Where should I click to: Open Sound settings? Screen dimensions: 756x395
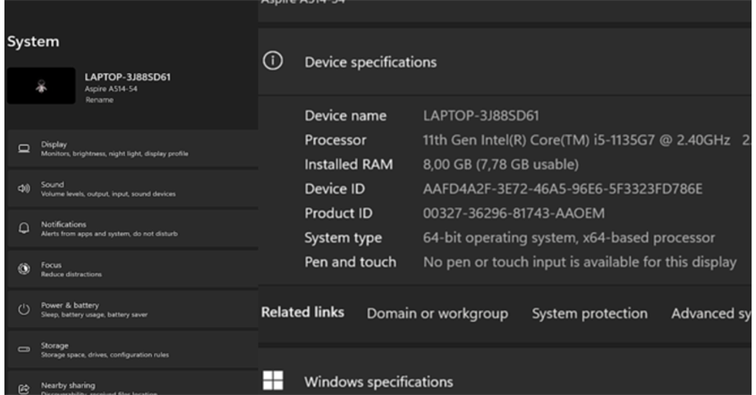pos(133,189)
